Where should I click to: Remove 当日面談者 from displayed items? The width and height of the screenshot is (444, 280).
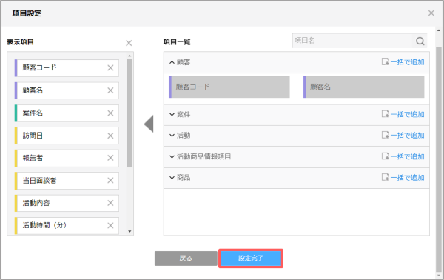click(110, 181)
